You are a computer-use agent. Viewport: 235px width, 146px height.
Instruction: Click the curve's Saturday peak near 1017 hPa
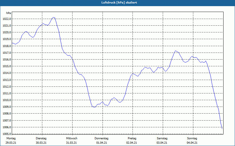[175, 51]
